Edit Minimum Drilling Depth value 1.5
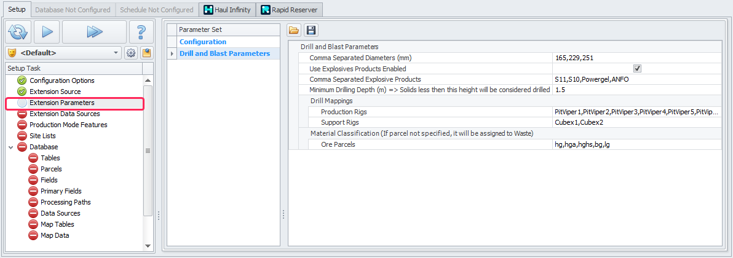 click(x=636, y=89)
